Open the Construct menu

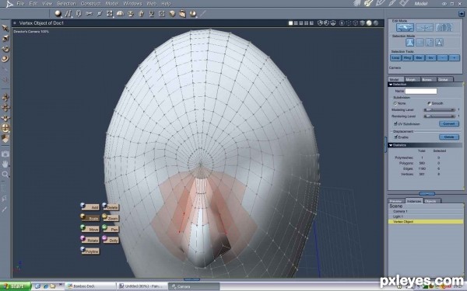[90, 4]
